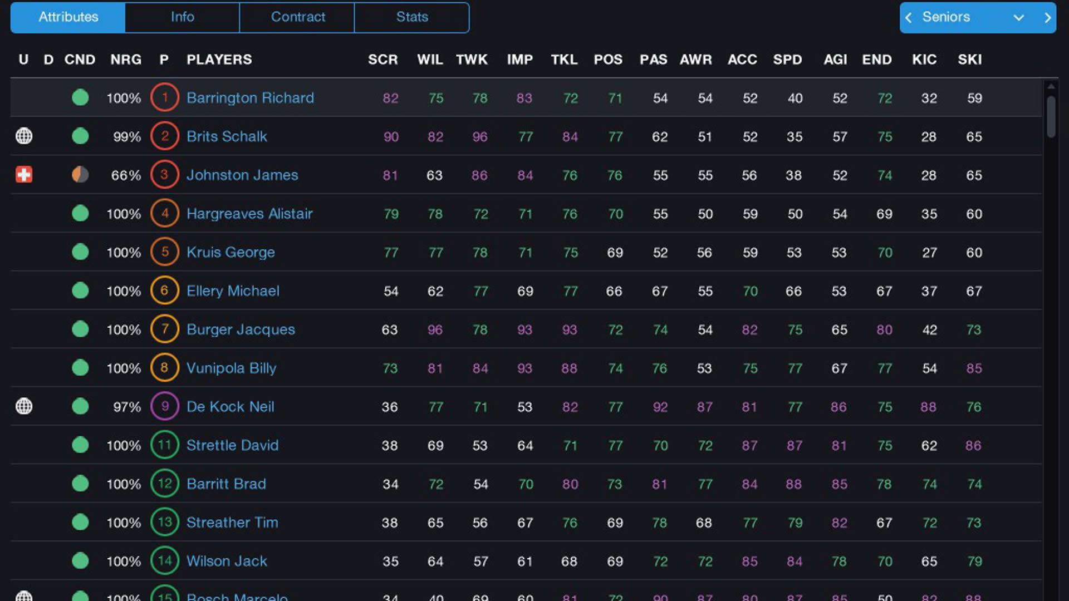Go to next squad with right chevron
Image resolution: width=1069 pixels, height=601 pixels.
1047,18
